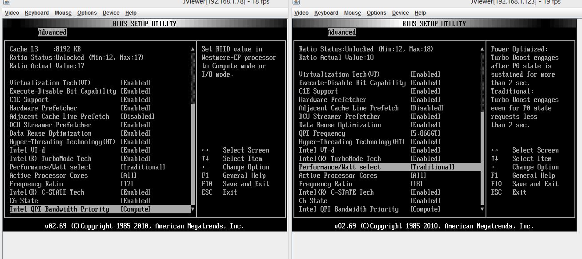Viewport: 582px width, 259px height.
Task: Click the scrollbar thumb in left BIOS list
Action: pos(193,154)
